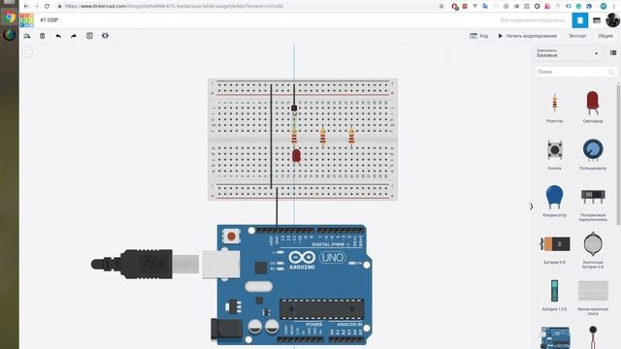Click the Экспорт button
Viewport: 621px width, 349px height.
click(577, 36)
